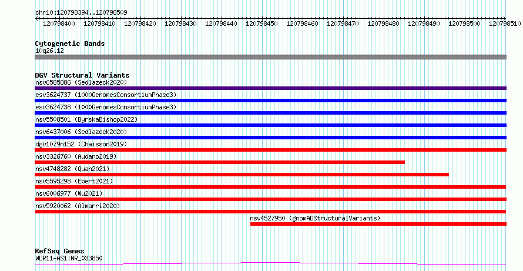The width and height of the screenshot is (523, 271).
Task: Open variant esv3624737 label
Action: (106, 95)
